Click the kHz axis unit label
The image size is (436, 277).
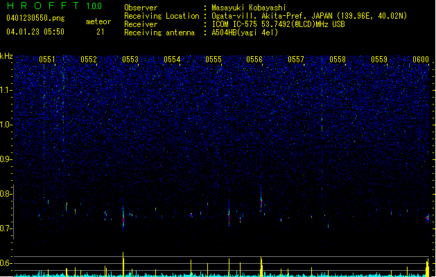[6, 56]
